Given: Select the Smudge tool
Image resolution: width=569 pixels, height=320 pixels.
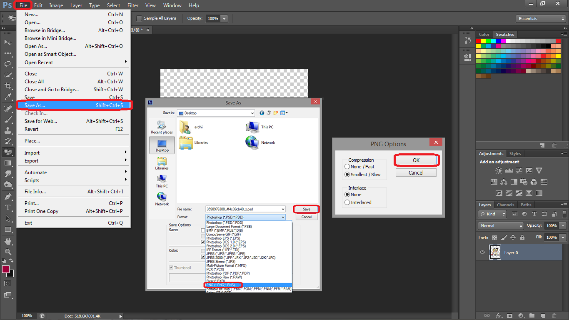Looking at the screenshot, I should [x=8, y=174].
